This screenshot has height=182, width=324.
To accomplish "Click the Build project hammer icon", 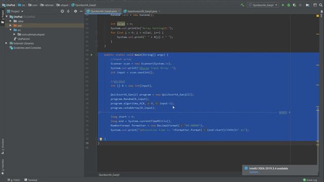I will [x=242, y=5].
